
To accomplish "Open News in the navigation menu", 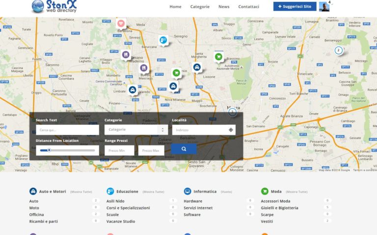I will click(x=224, y=7).
